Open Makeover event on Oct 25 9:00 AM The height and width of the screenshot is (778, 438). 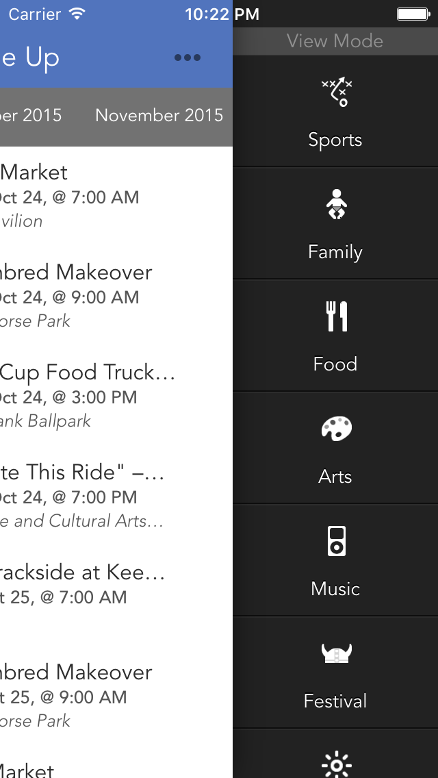coord(116,696)
